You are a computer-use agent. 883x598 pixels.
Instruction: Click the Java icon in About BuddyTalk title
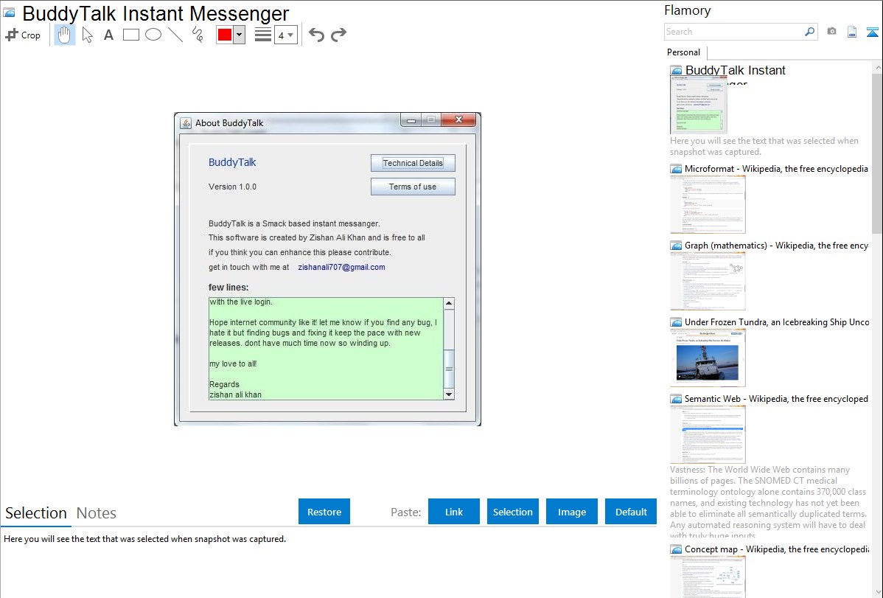pos(186,123)
